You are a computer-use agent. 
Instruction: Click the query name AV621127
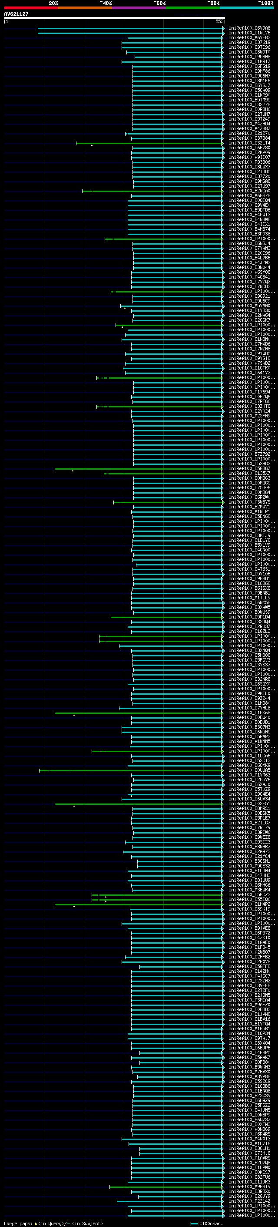coord(16,14)
